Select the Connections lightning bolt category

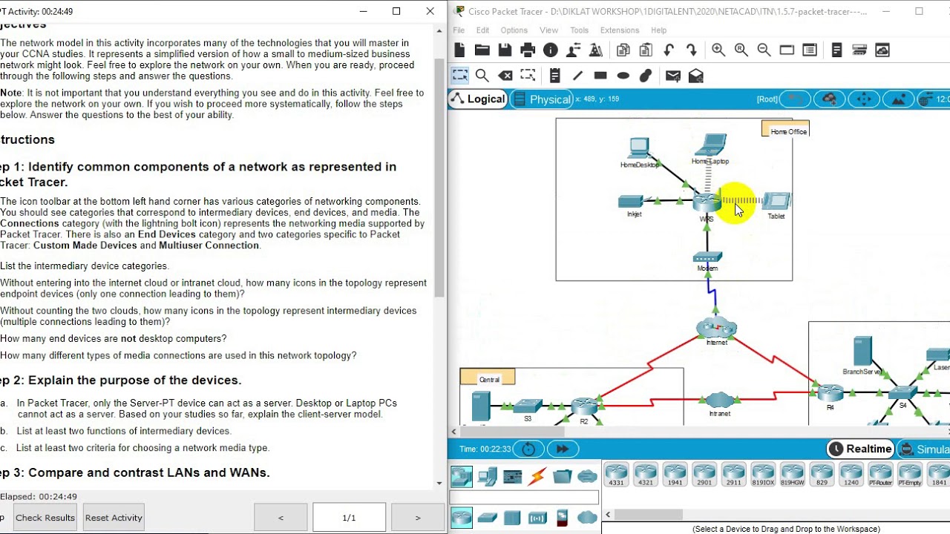[x=537, y=476]
